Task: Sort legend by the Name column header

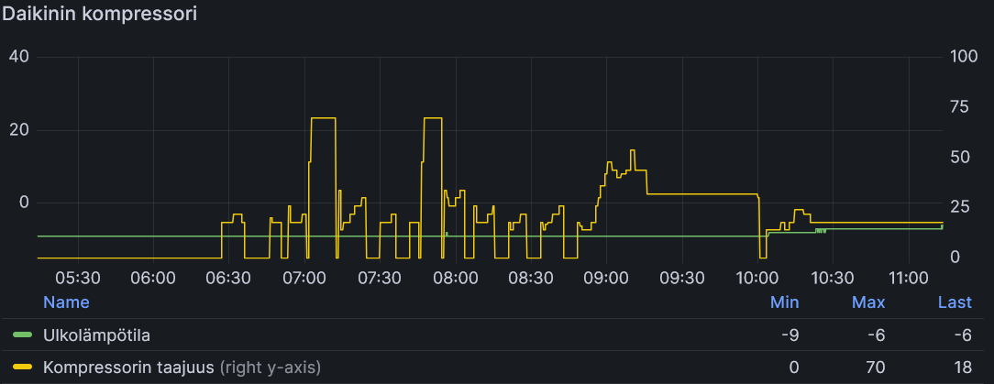Action: (x=66, y=302)
